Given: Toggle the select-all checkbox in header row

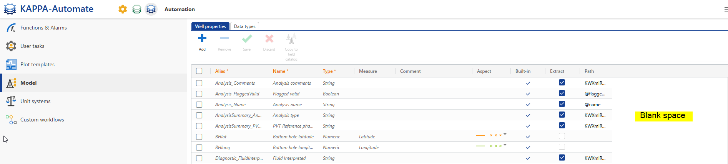Looking at the screenshot, I should 199,71.
